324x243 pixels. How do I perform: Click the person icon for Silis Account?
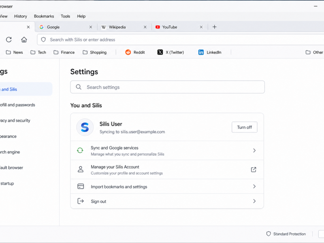click(81, 169)
